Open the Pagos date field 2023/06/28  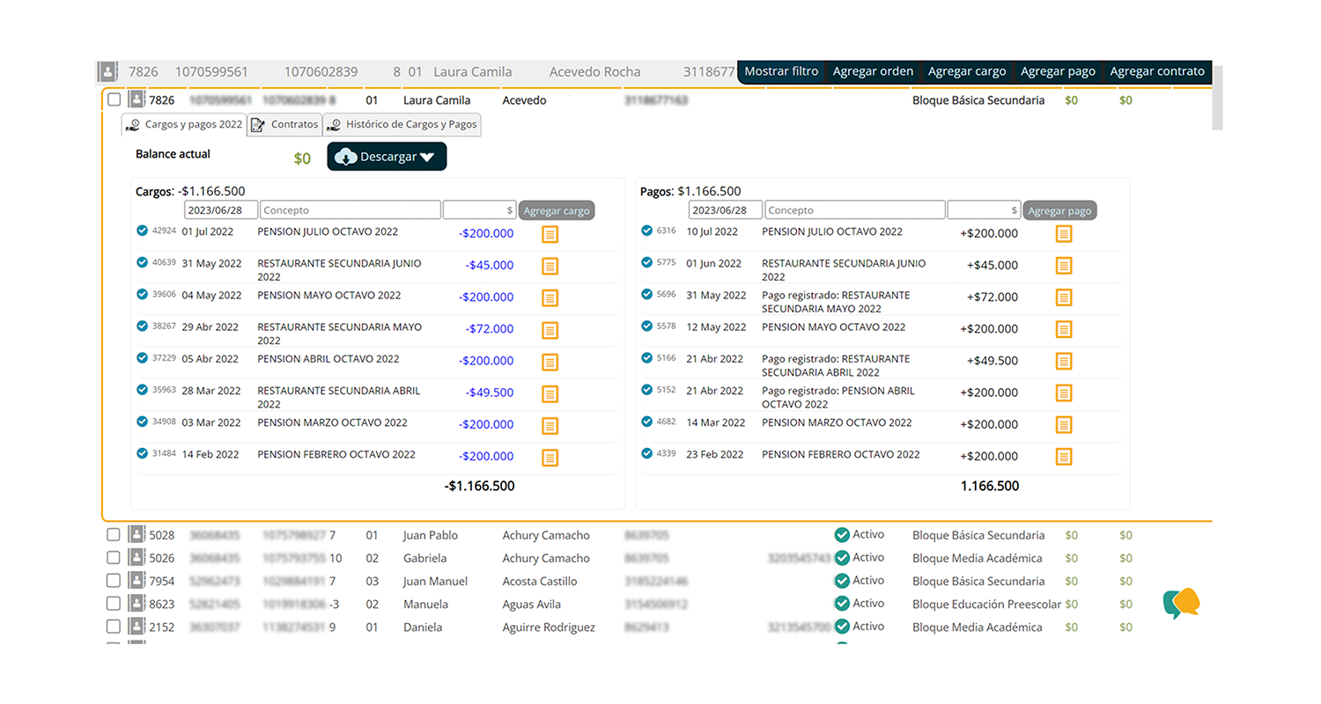[x=725, y=210]
